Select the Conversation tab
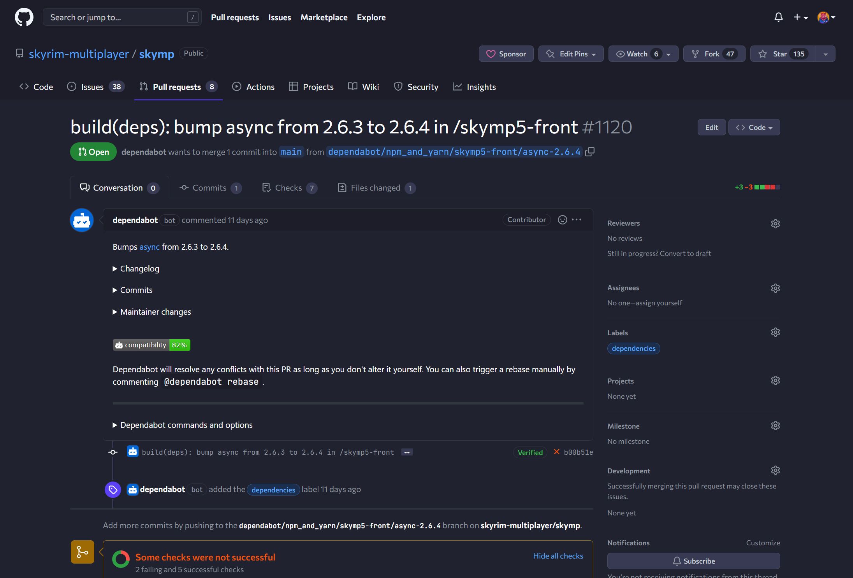The image size is (853, 578). coord(119,187)
